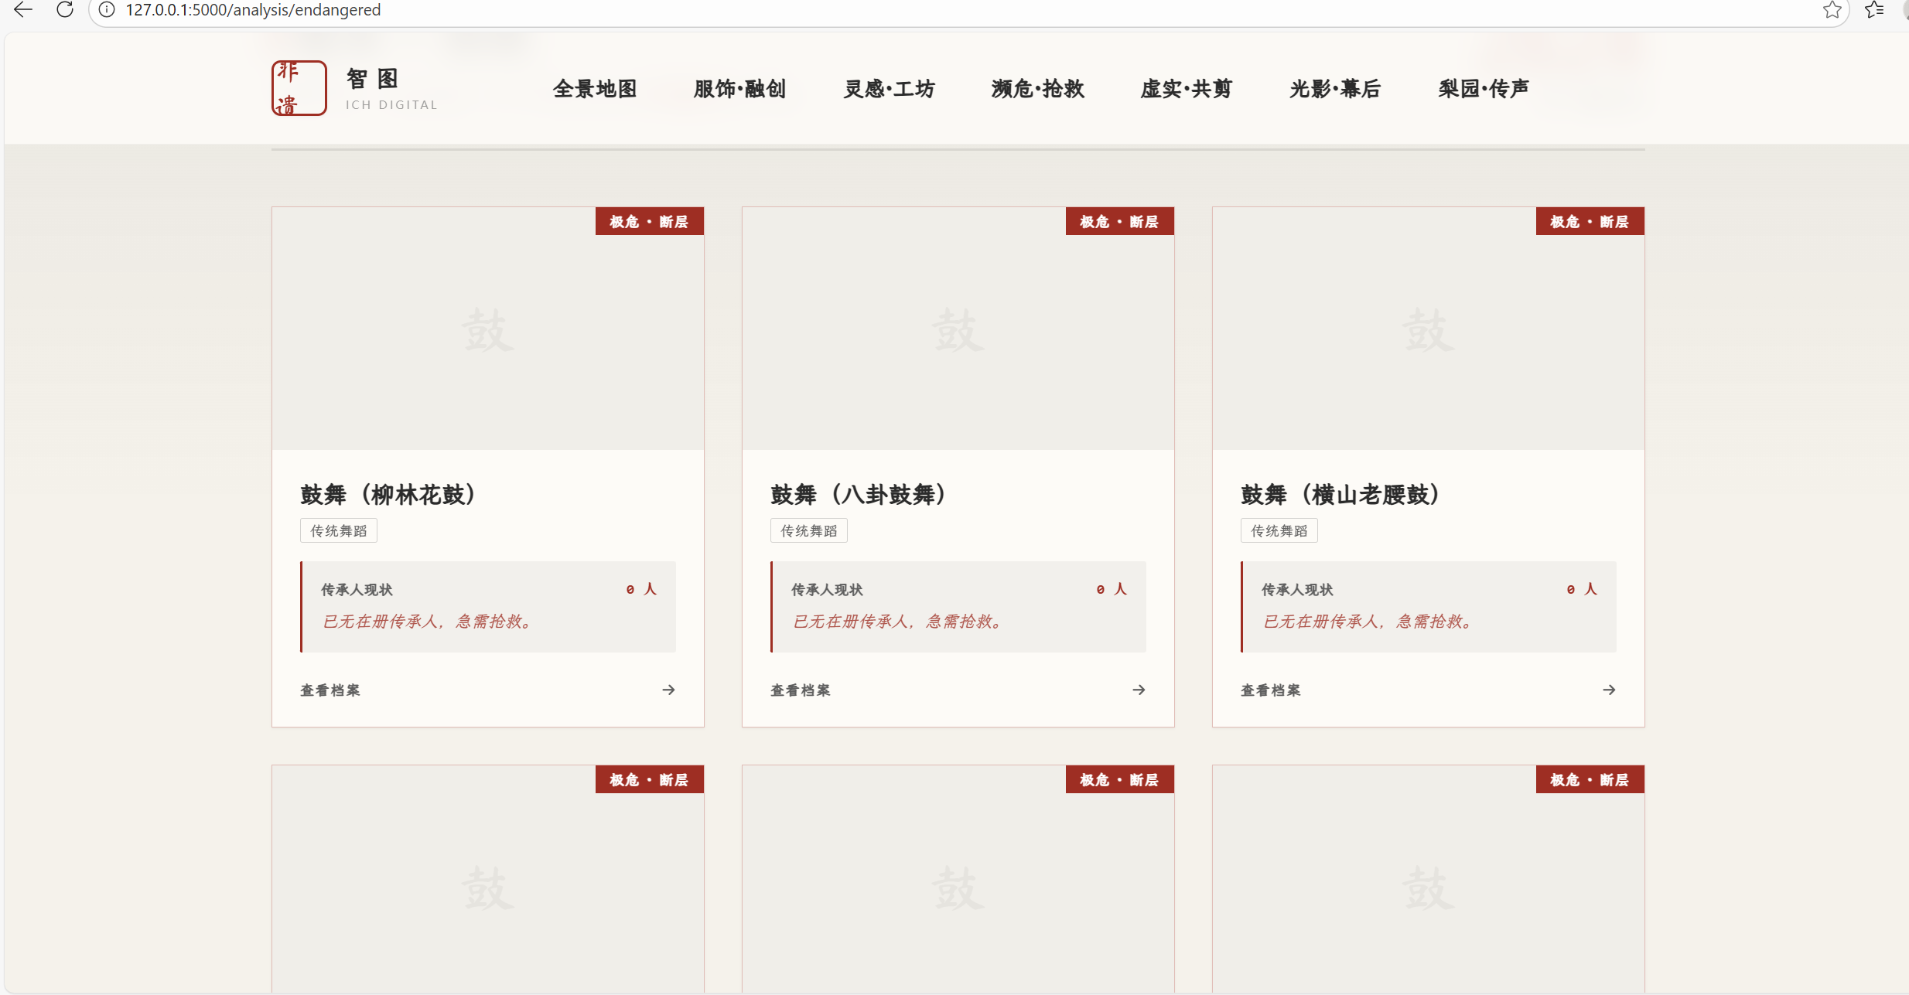Open the 全景地图 menu item

point(595,89)
